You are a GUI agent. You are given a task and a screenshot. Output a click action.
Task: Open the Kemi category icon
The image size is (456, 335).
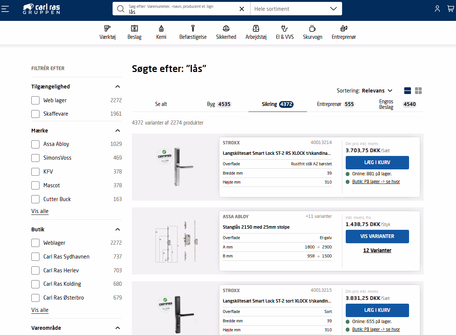pos(161,28)
